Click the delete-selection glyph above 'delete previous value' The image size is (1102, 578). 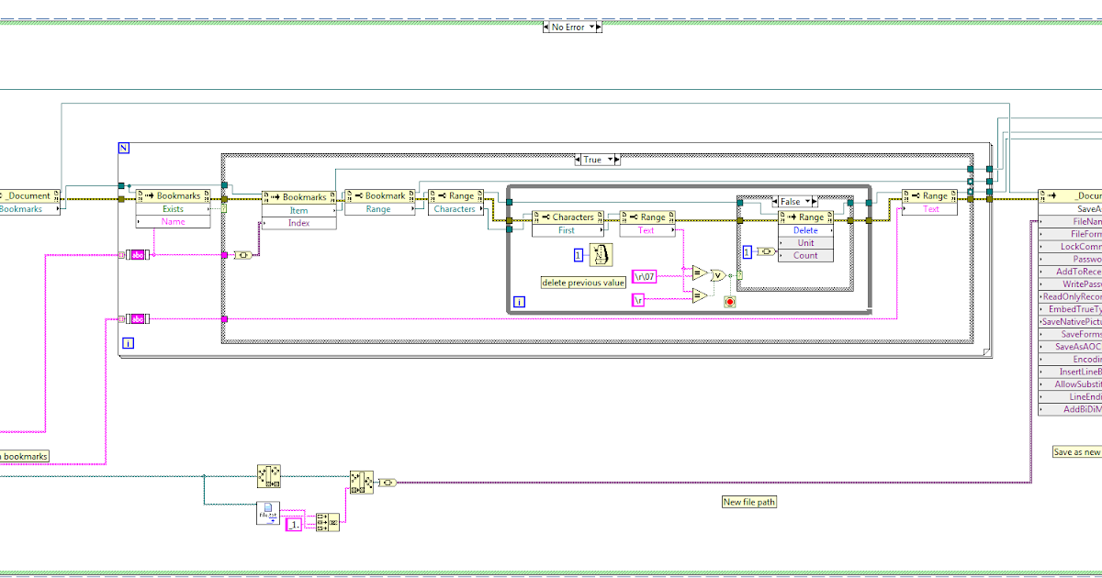click(600, 255)
